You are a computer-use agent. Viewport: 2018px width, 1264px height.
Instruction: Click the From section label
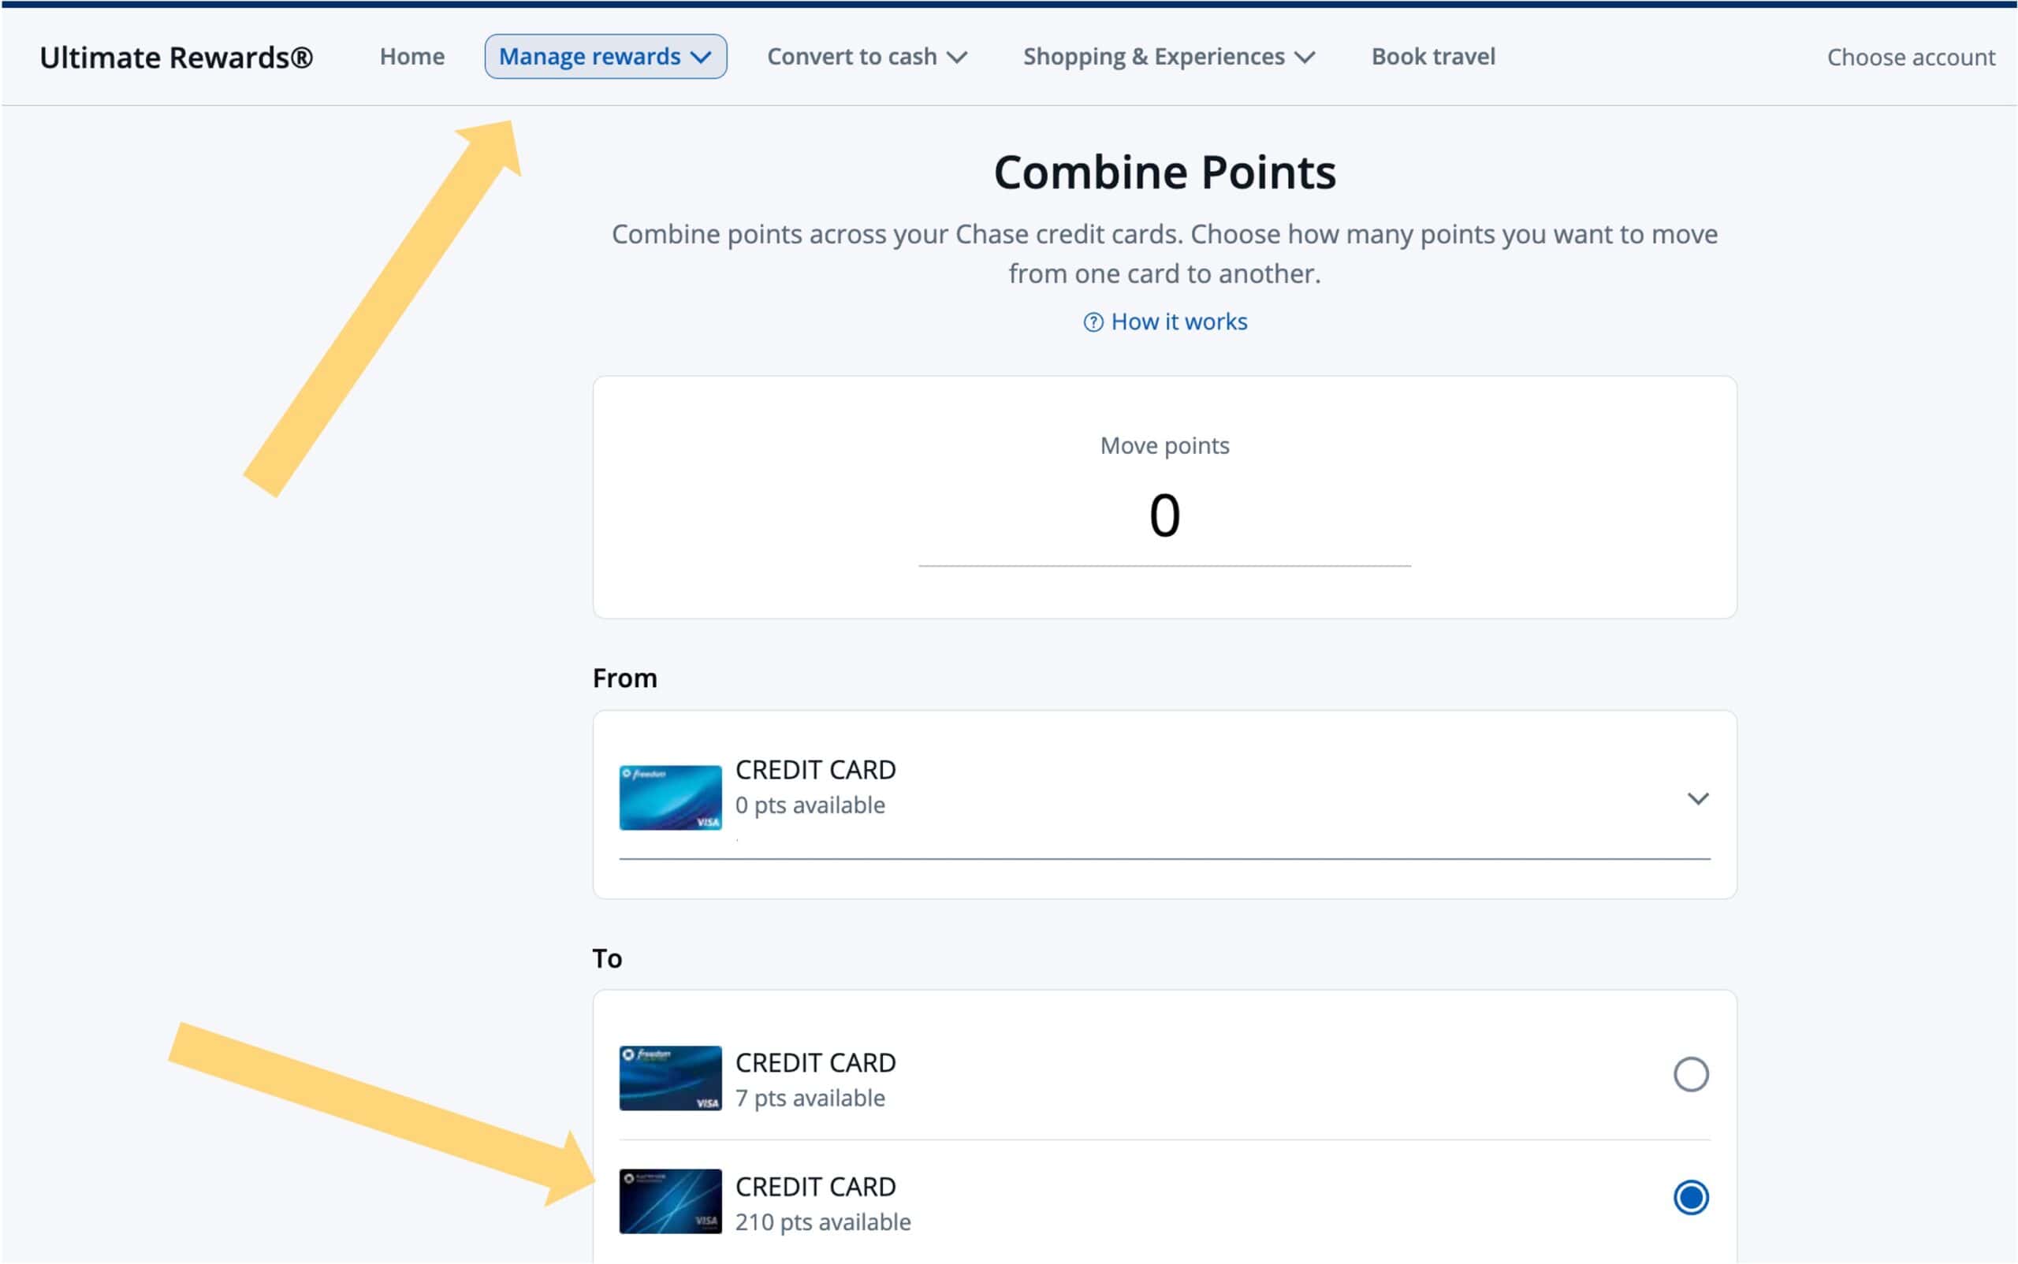pos(625,678)
